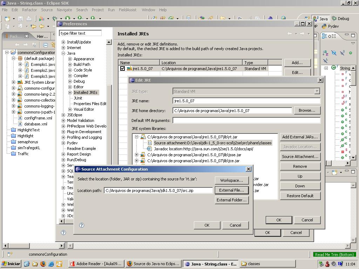This screenshot has height=269, width=359.
Task: Close the Package Explorer tab with X
Action: pos(27,36)
